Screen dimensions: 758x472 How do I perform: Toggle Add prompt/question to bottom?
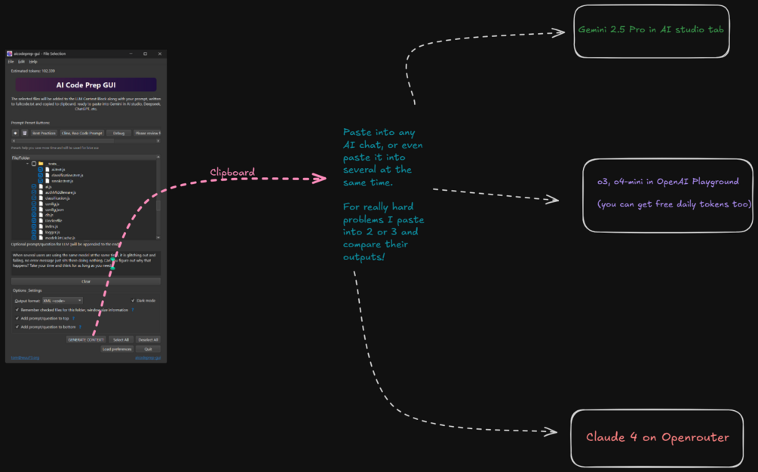click(17, 326)
